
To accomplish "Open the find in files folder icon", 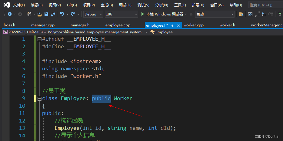I will 241,14.
